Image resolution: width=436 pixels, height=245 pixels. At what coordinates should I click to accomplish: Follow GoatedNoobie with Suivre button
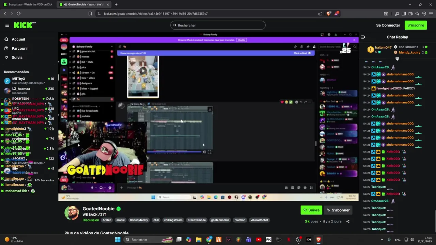click(x=311, y=210)
